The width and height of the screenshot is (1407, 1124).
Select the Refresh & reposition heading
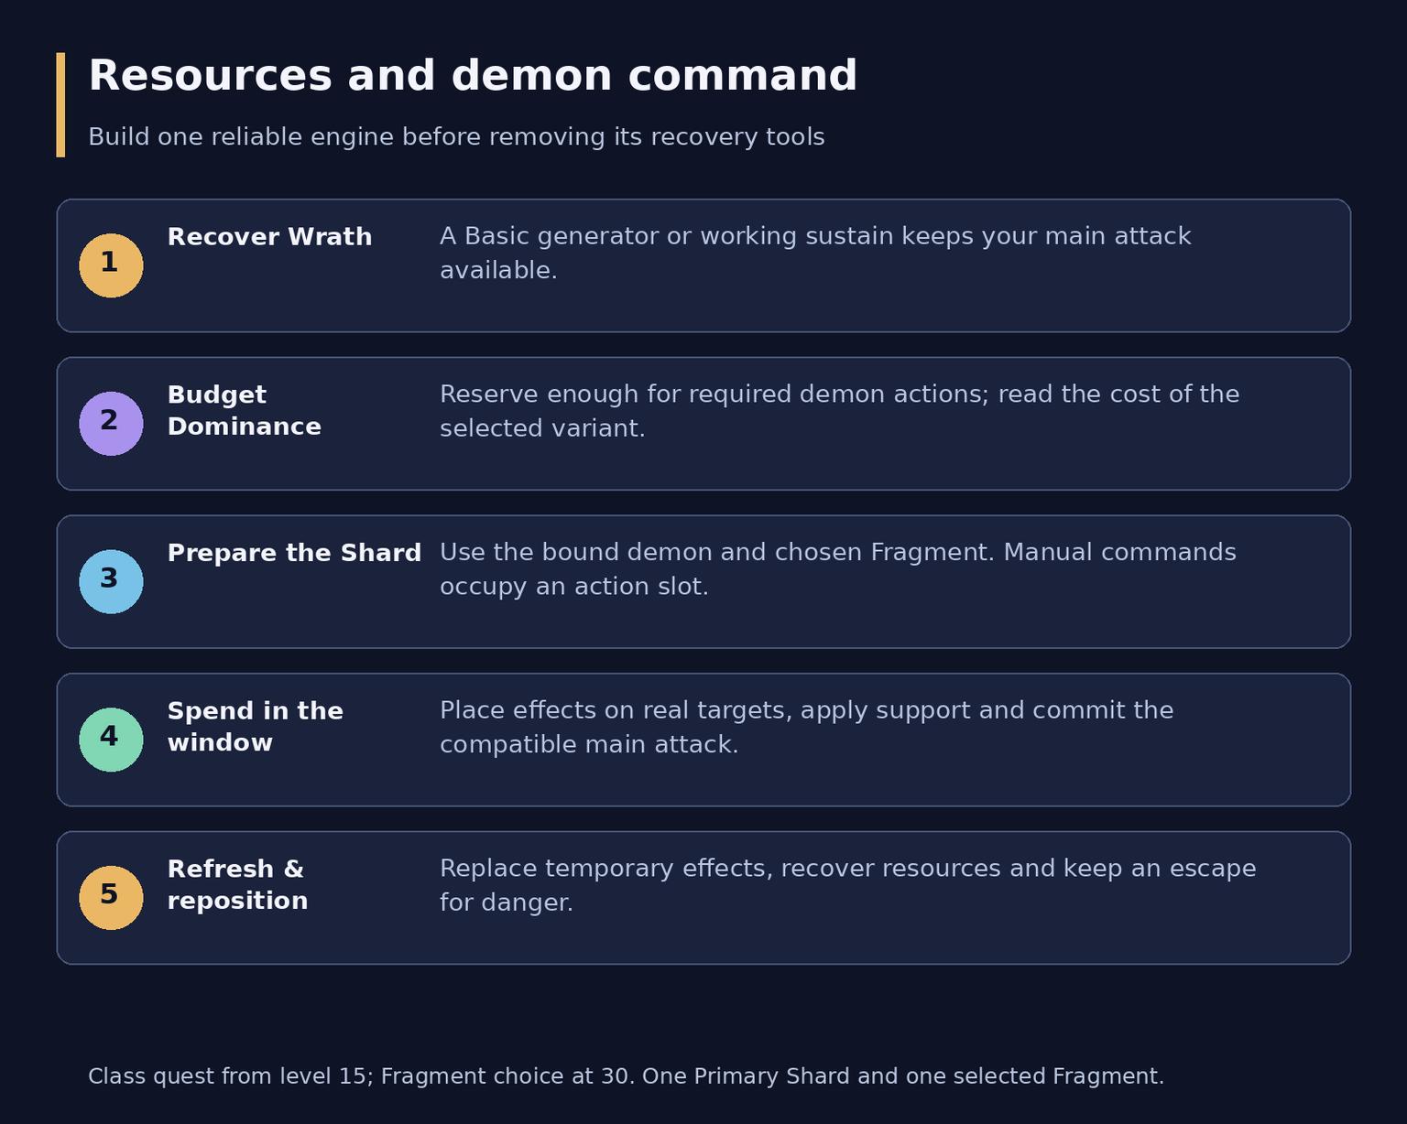click(x=237, y=885)
